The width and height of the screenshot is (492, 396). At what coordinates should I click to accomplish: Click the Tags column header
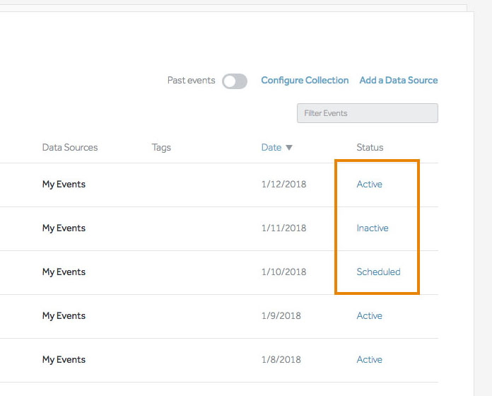click(161, 148)
